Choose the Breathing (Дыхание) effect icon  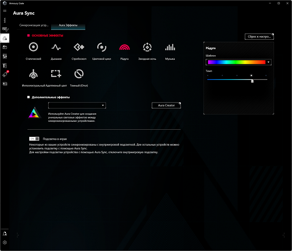[x=56, y=47]
